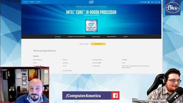Click the Vertical Segment label
Image resolution: width=183 pixels, height=103 pixels.
click(x=37, y=60)
